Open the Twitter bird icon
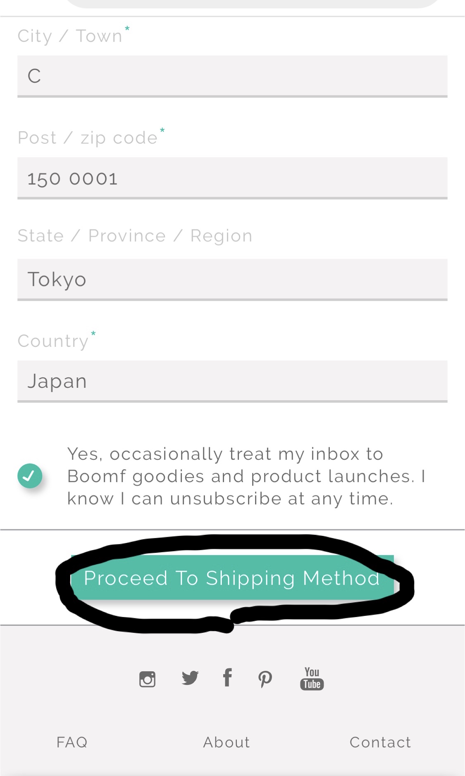Image resolution: width=465 pixels, height=776 pixels. point(190,678)
